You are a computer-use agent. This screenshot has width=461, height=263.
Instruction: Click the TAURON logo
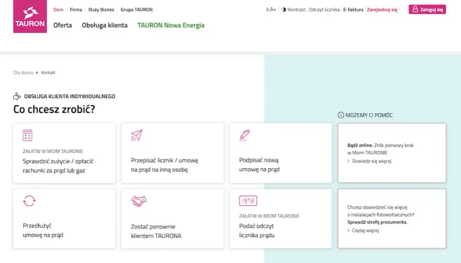click(x=30, y=16)
